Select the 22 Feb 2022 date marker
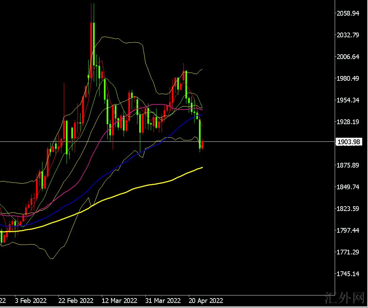The height and width of the screenshot is (308, 368). [76, 301]
